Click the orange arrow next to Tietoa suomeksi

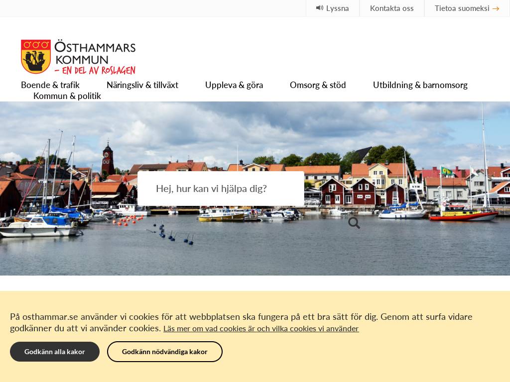pyautogui.click(x=496, y=8)
